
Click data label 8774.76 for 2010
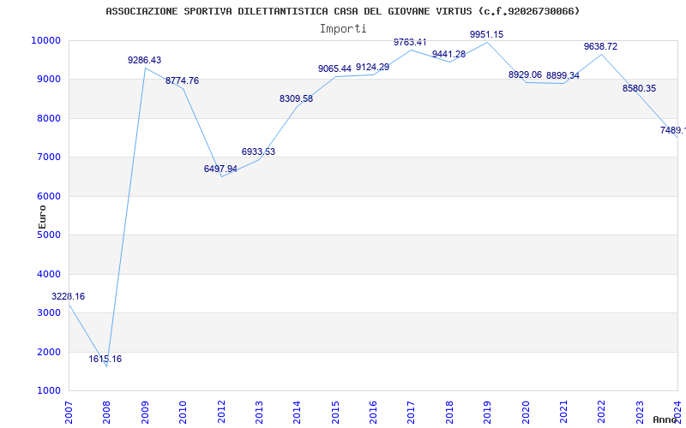click(x=182, y=80)
